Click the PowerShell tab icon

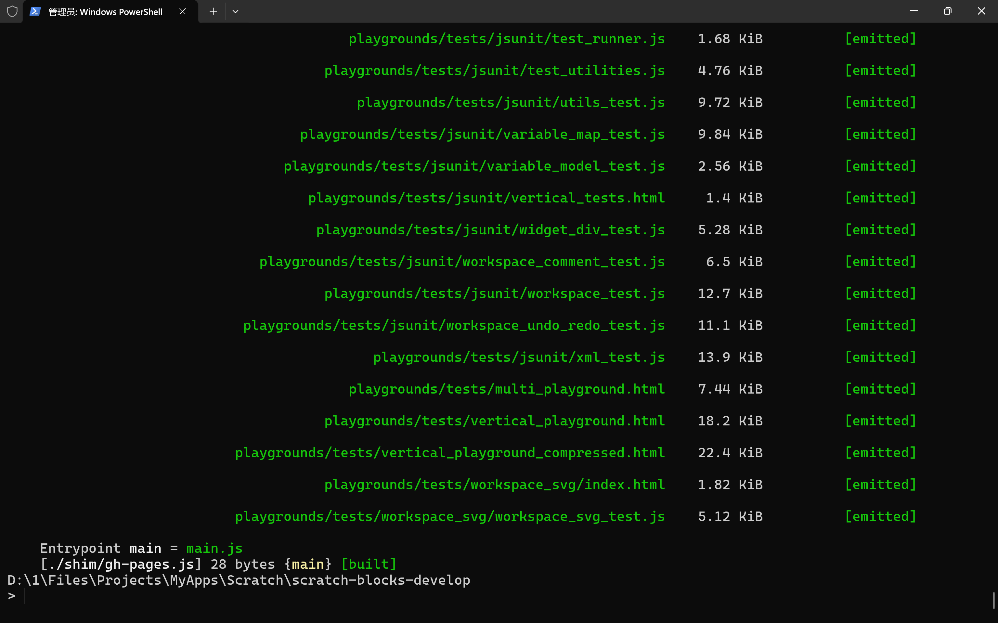(x=35, y=12)
